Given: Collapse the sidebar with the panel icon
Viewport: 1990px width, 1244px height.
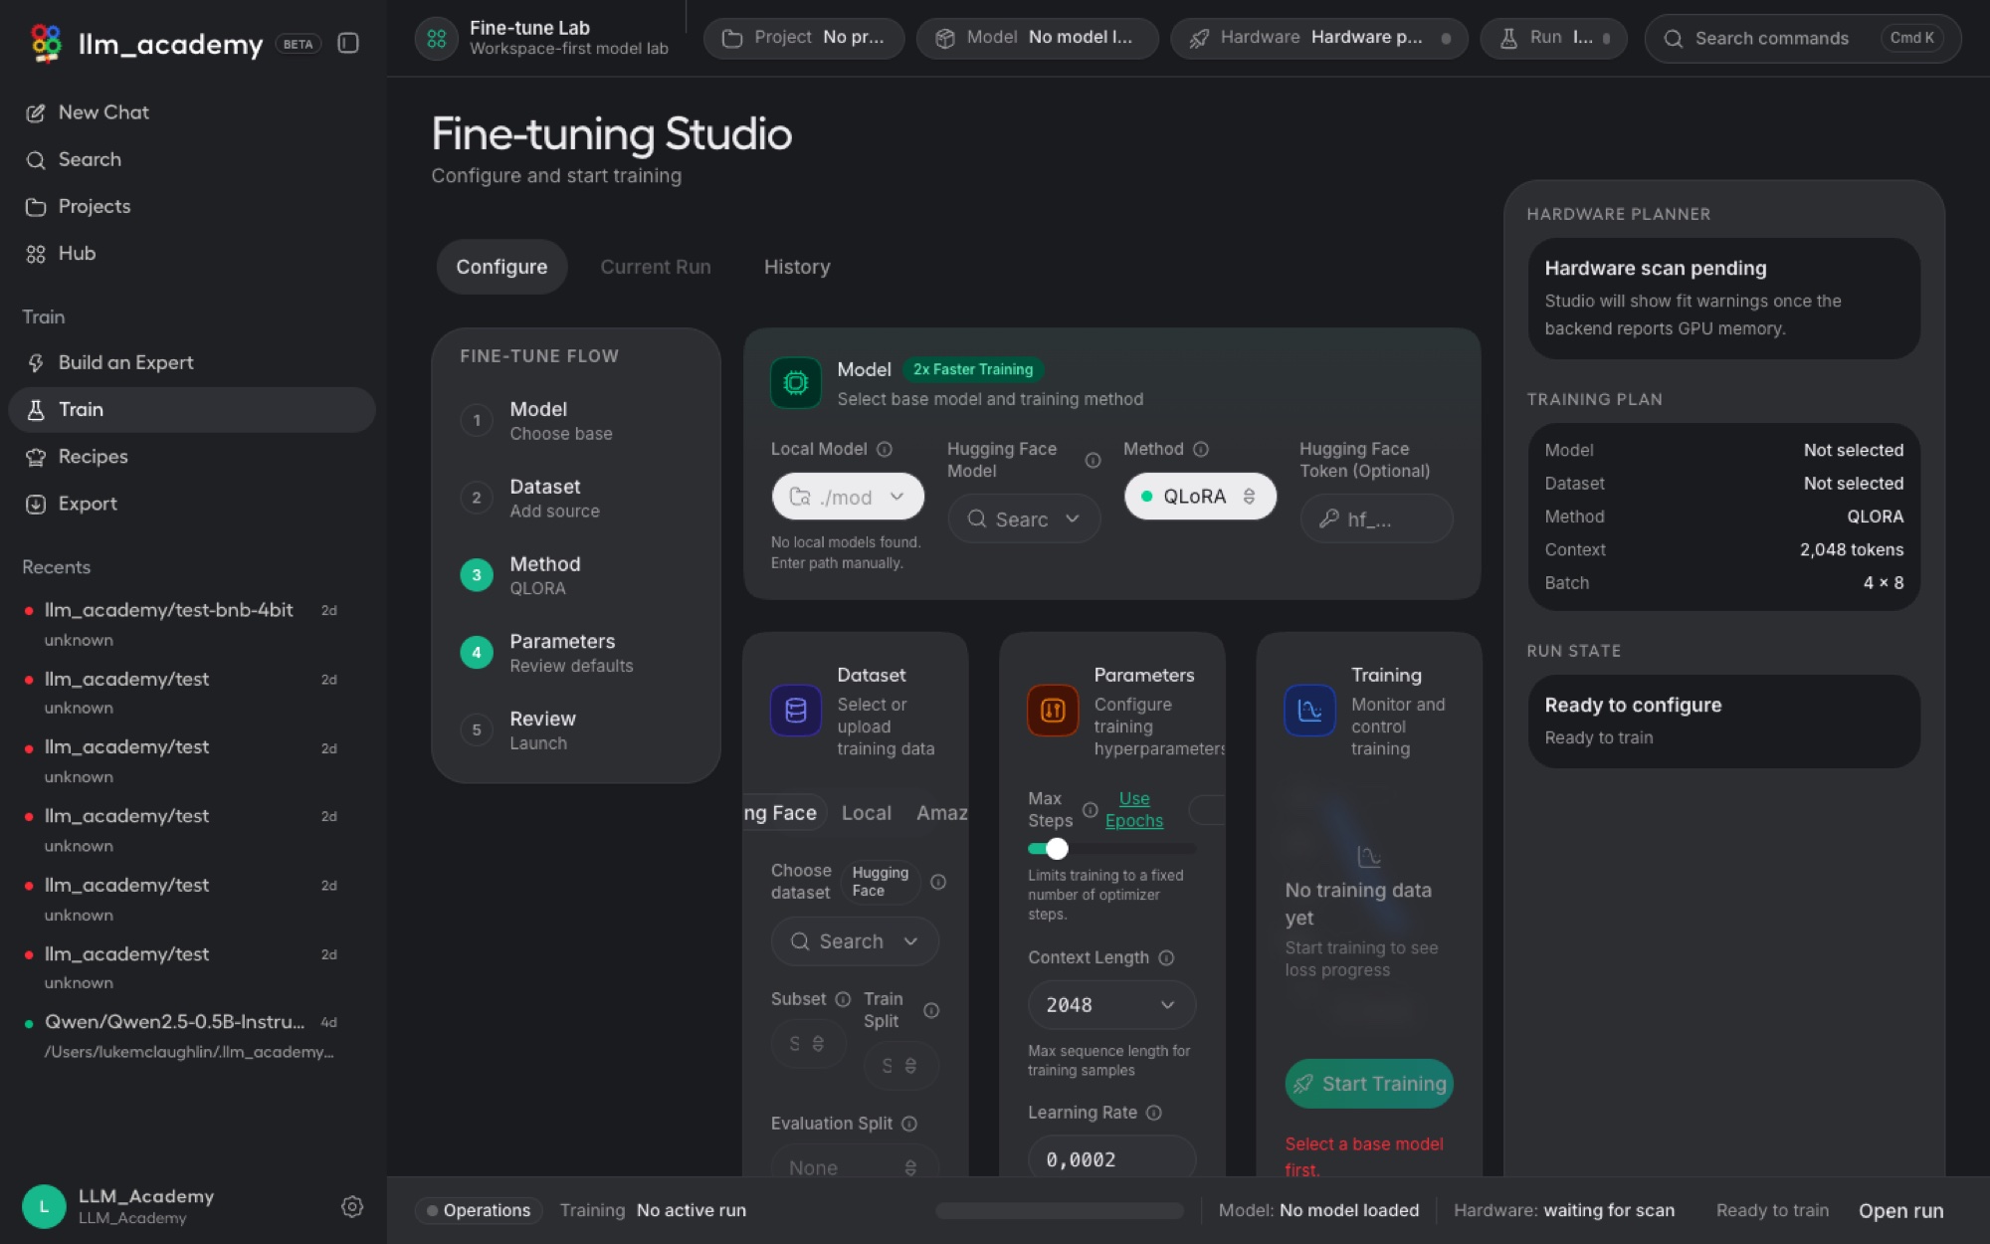Looking at the screenshot, I should coord(348,43).
